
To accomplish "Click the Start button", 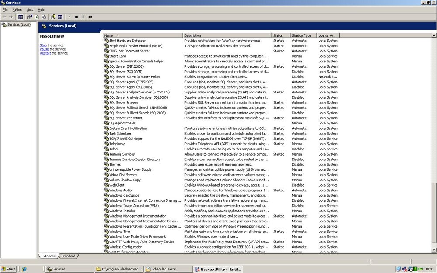I will click(x=8, y=269).
